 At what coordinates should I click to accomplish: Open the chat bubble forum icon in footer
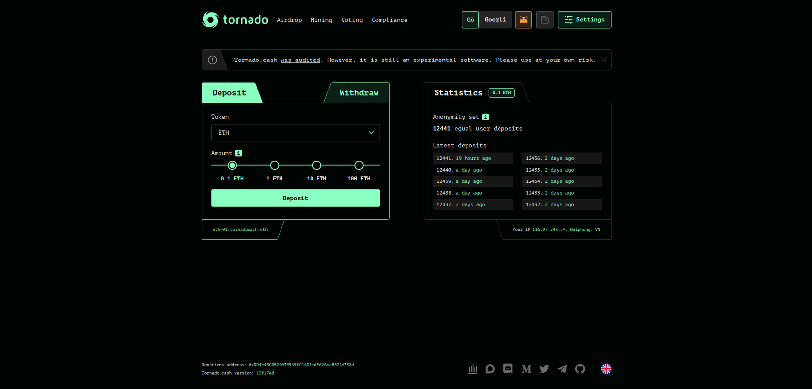click(x=490, y=369)
